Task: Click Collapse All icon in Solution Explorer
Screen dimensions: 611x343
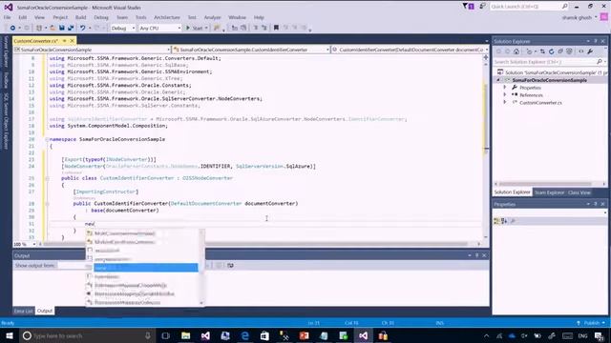Action: (x=560, y=51)
